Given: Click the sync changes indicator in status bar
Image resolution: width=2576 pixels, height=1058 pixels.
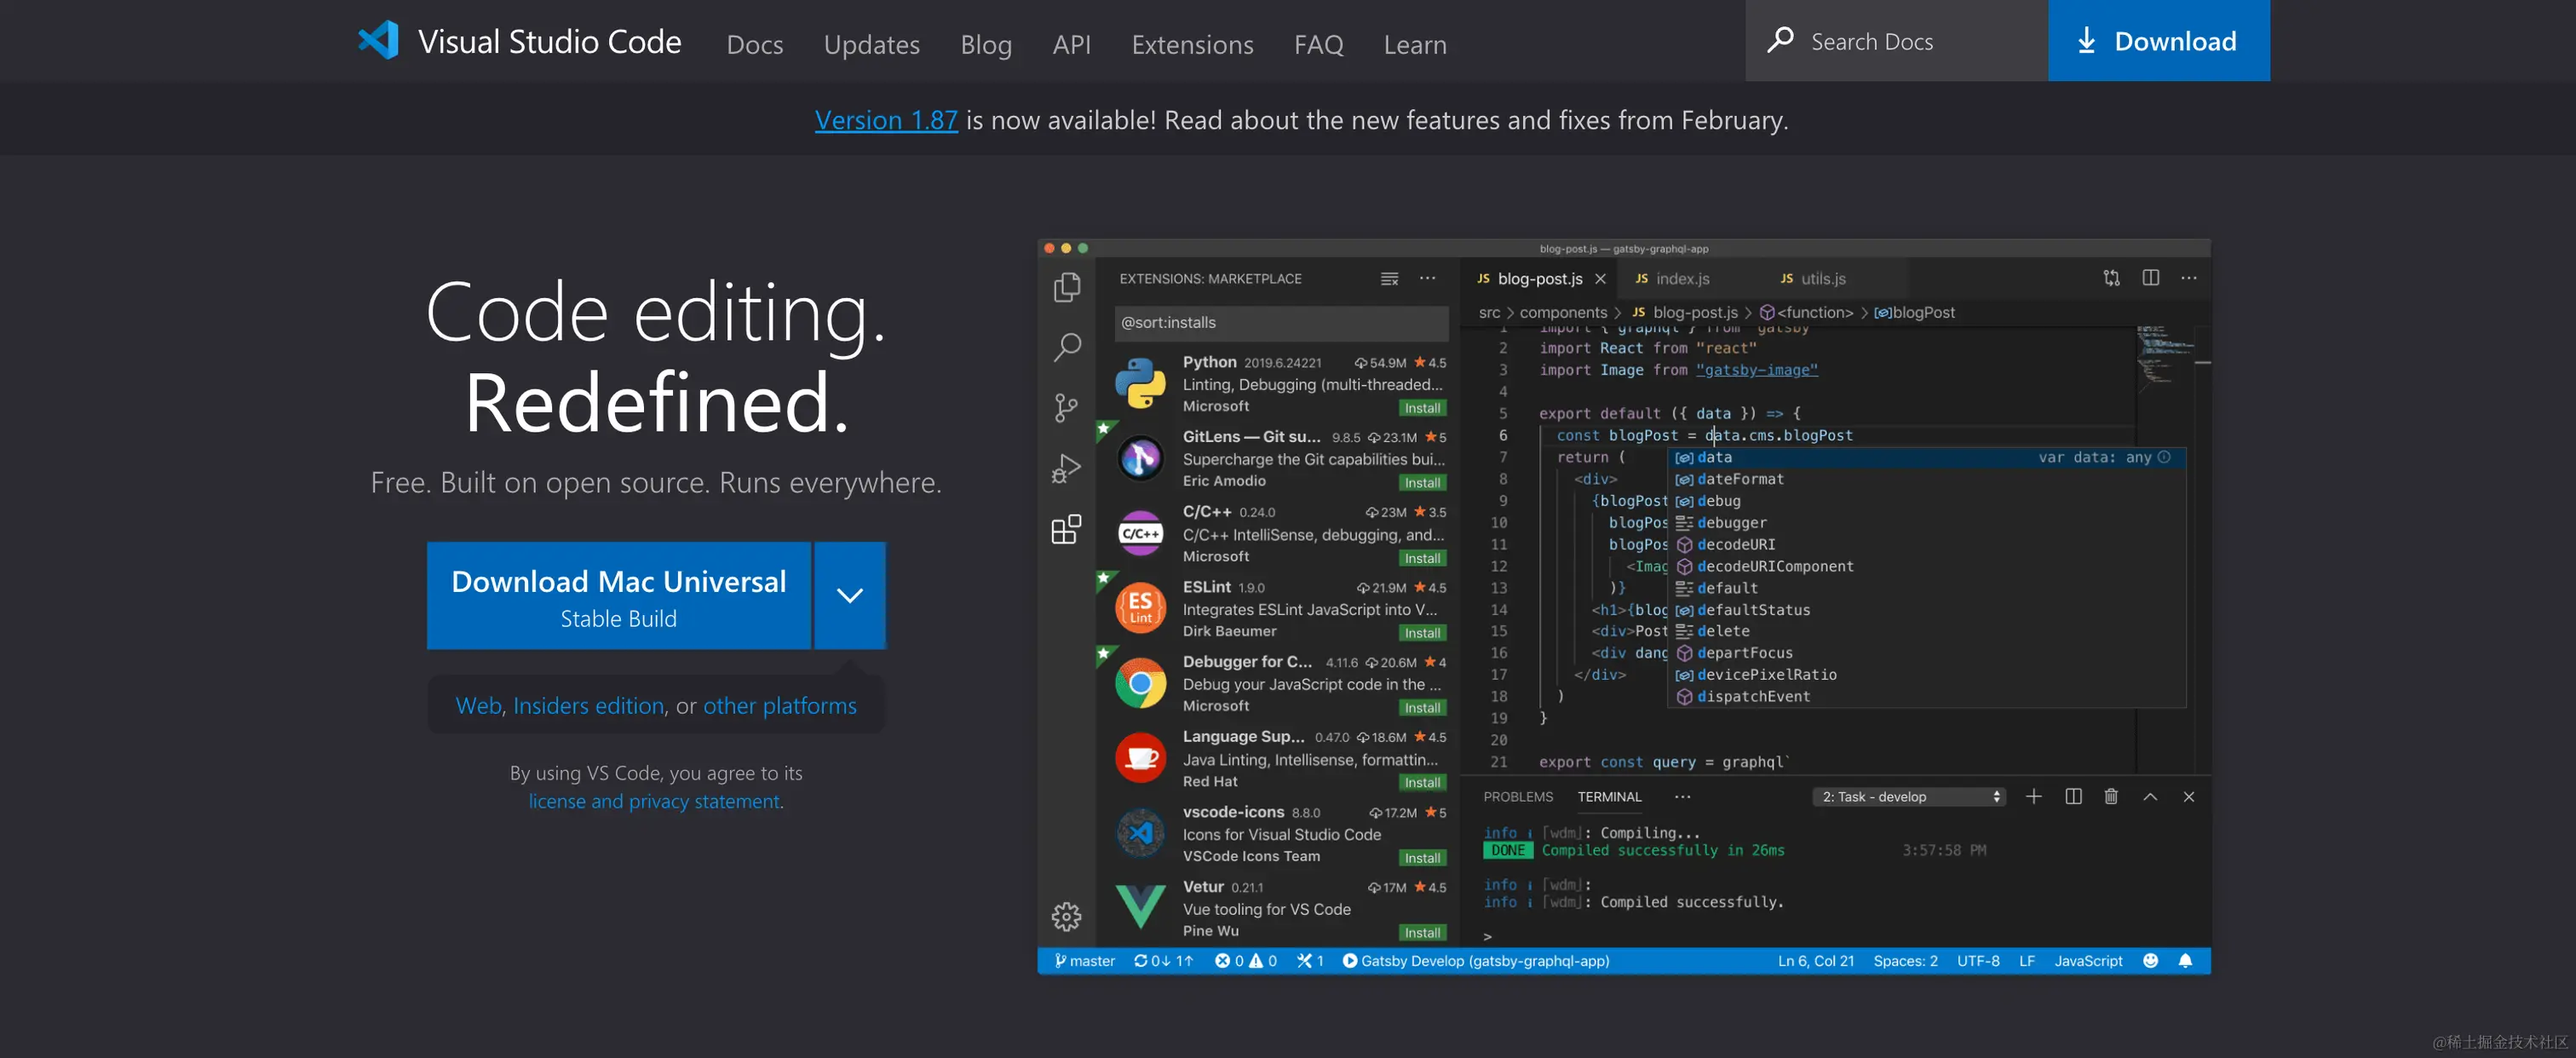Looking at the screenshot, I should tap(1164, 961).
